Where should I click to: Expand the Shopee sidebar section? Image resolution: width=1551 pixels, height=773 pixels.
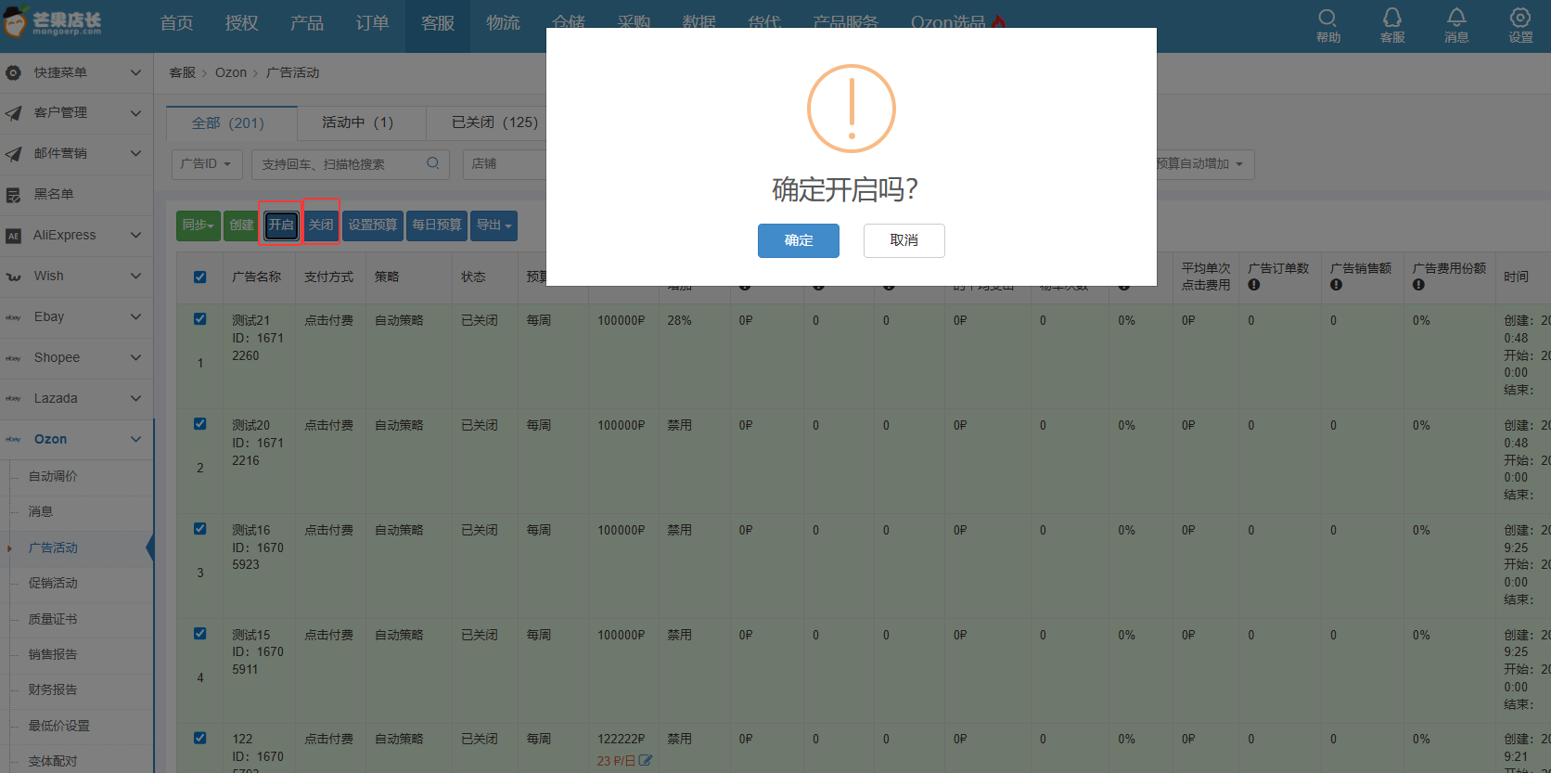135,358
